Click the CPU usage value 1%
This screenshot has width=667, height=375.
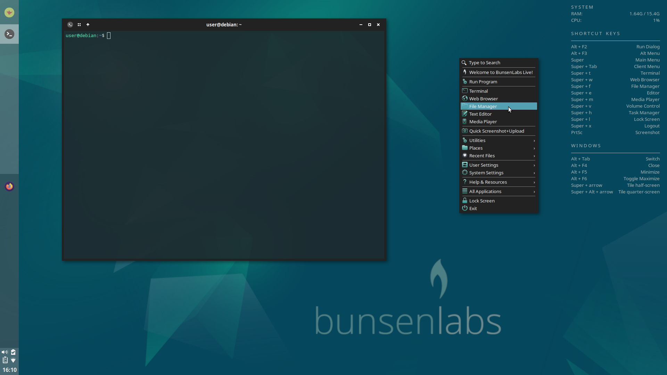[x=656, y=20]
